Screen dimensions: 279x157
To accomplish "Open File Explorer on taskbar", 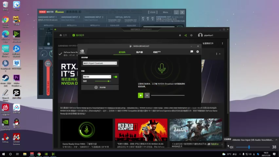I will (25, 154).
